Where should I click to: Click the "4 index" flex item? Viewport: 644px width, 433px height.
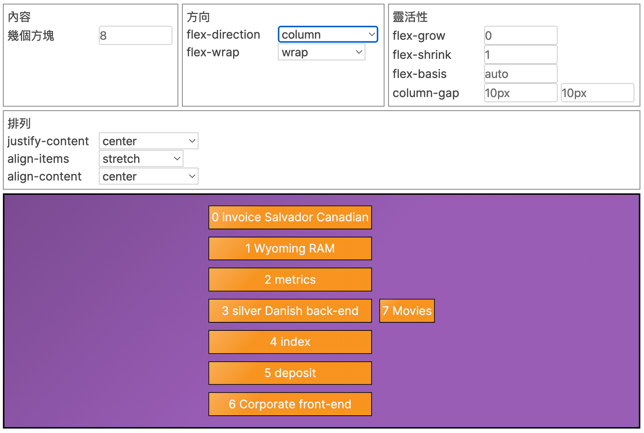coord(290,342)
